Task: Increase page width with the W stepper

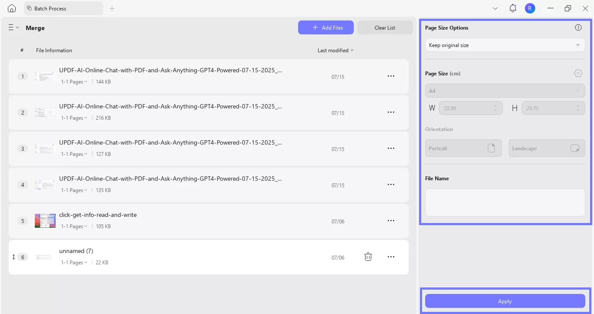Action: coord(495,106)
